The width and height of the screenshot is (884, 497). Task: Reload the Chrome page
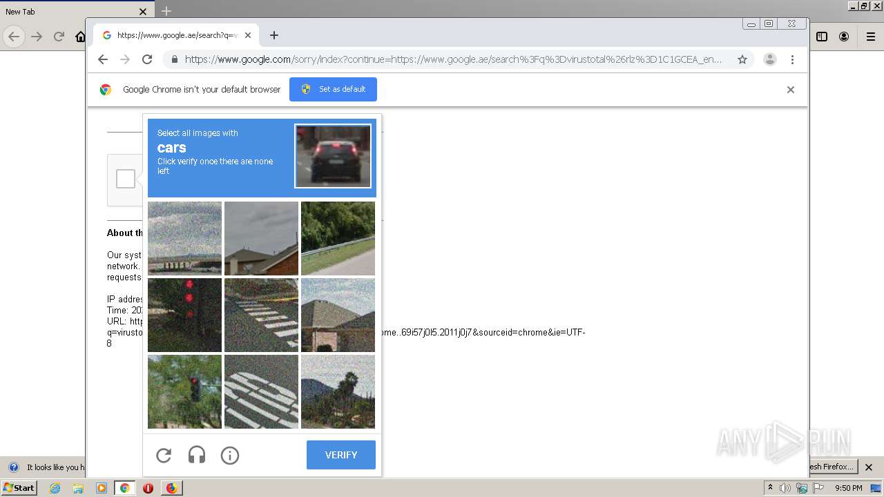[x=147, y=59]
